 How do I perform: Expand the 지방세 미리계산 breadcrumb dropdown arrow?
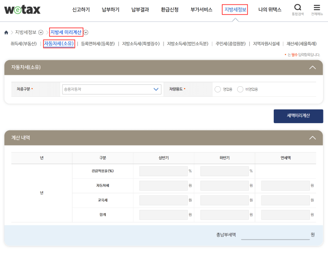(86, 32)
